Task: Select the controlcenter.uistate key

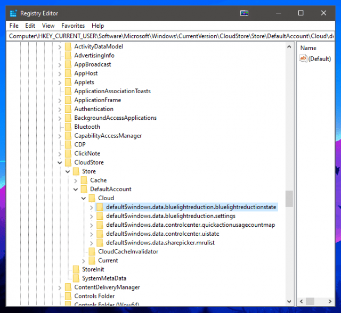Action: [163, 234]
